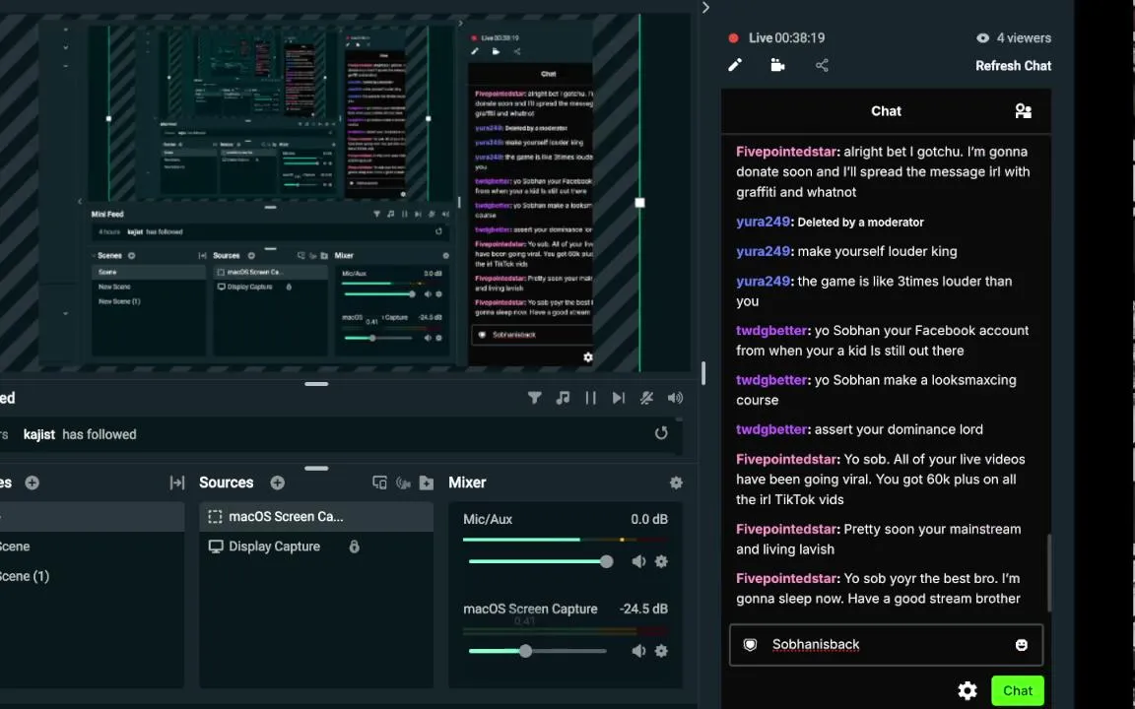Image resolution: width=1135 pixels, height=709 pixels.
Task: Toggle the mute alerts icon in Mini Feed
Action: click(646, 398)
